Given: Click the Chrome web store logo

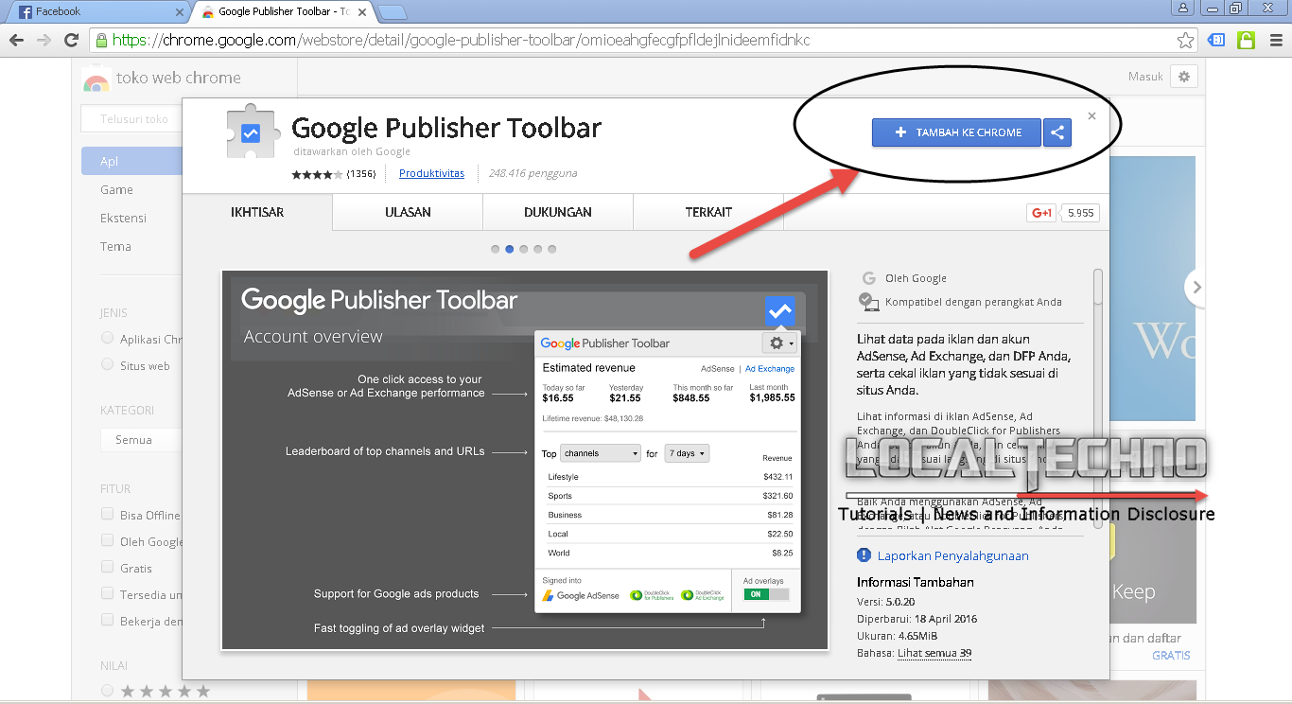Looking at the screenshot, I should [96, 79].
